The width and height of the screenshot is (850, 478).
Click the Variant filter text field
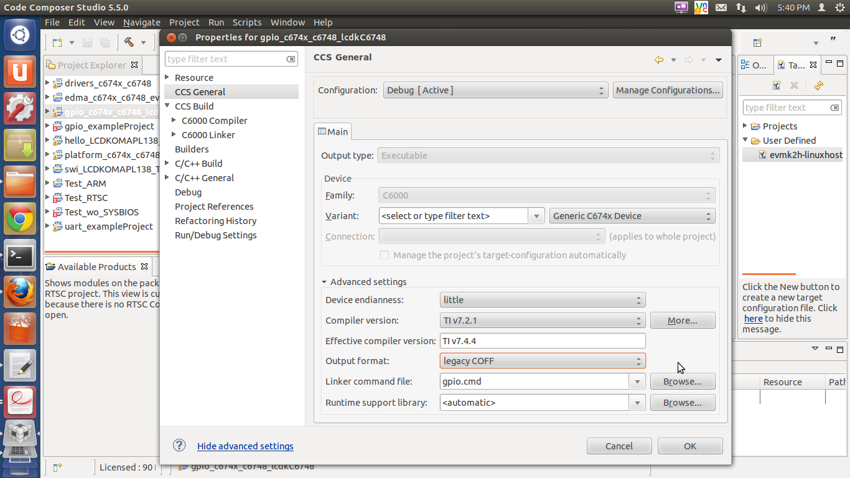454,216
